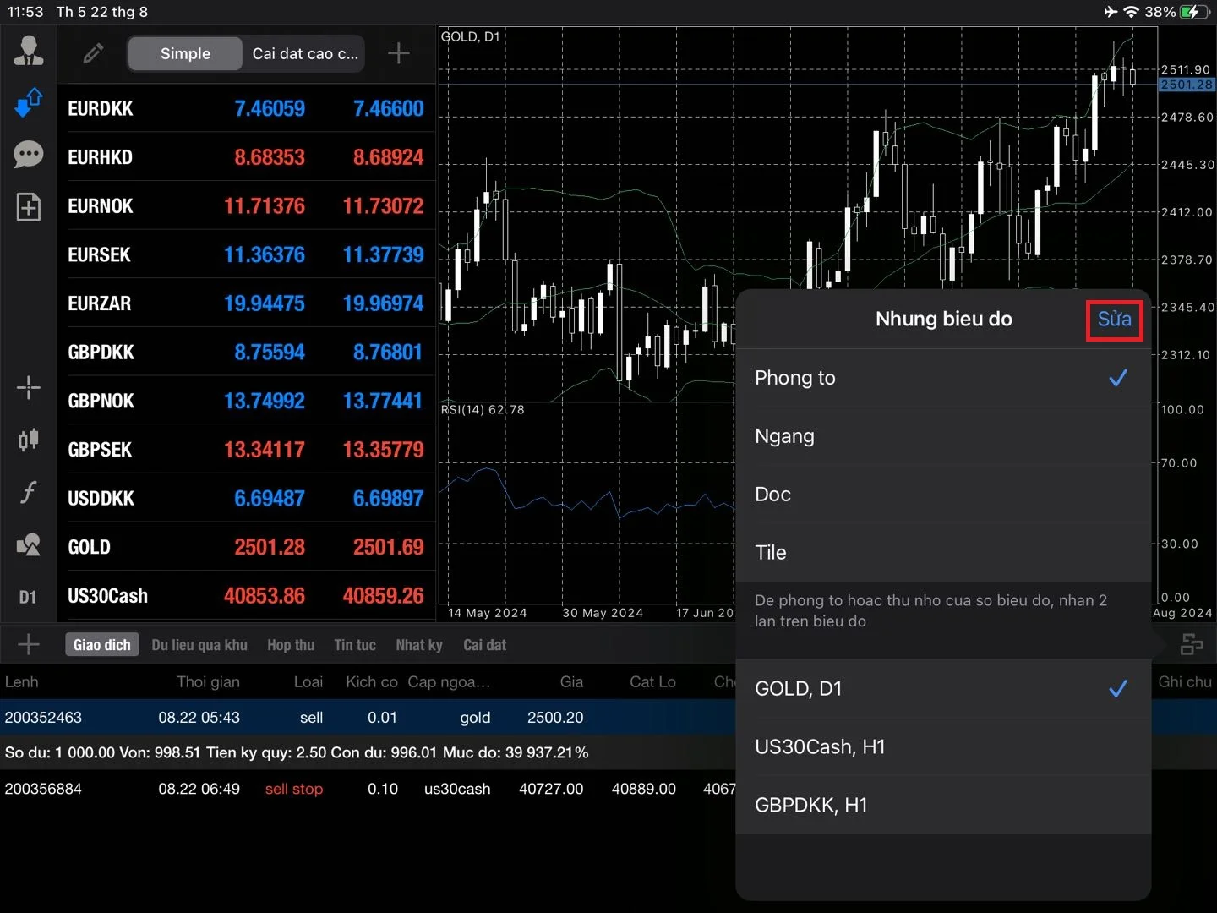Sort by the Kich co column header
Viewport: 1217px width, 913px height.
[x=371, y=682]
